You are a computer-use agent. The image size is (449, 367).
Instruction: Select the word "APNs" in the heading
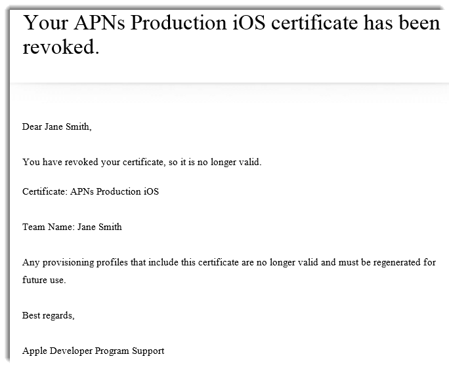point(100,23)
